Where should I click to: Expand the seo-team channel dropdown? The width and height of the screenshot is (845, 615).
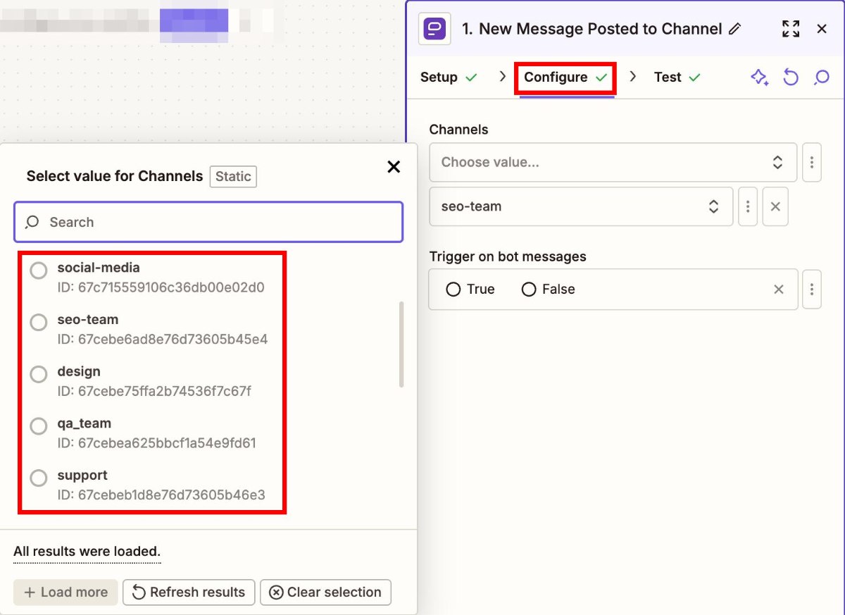pos(580,206)
